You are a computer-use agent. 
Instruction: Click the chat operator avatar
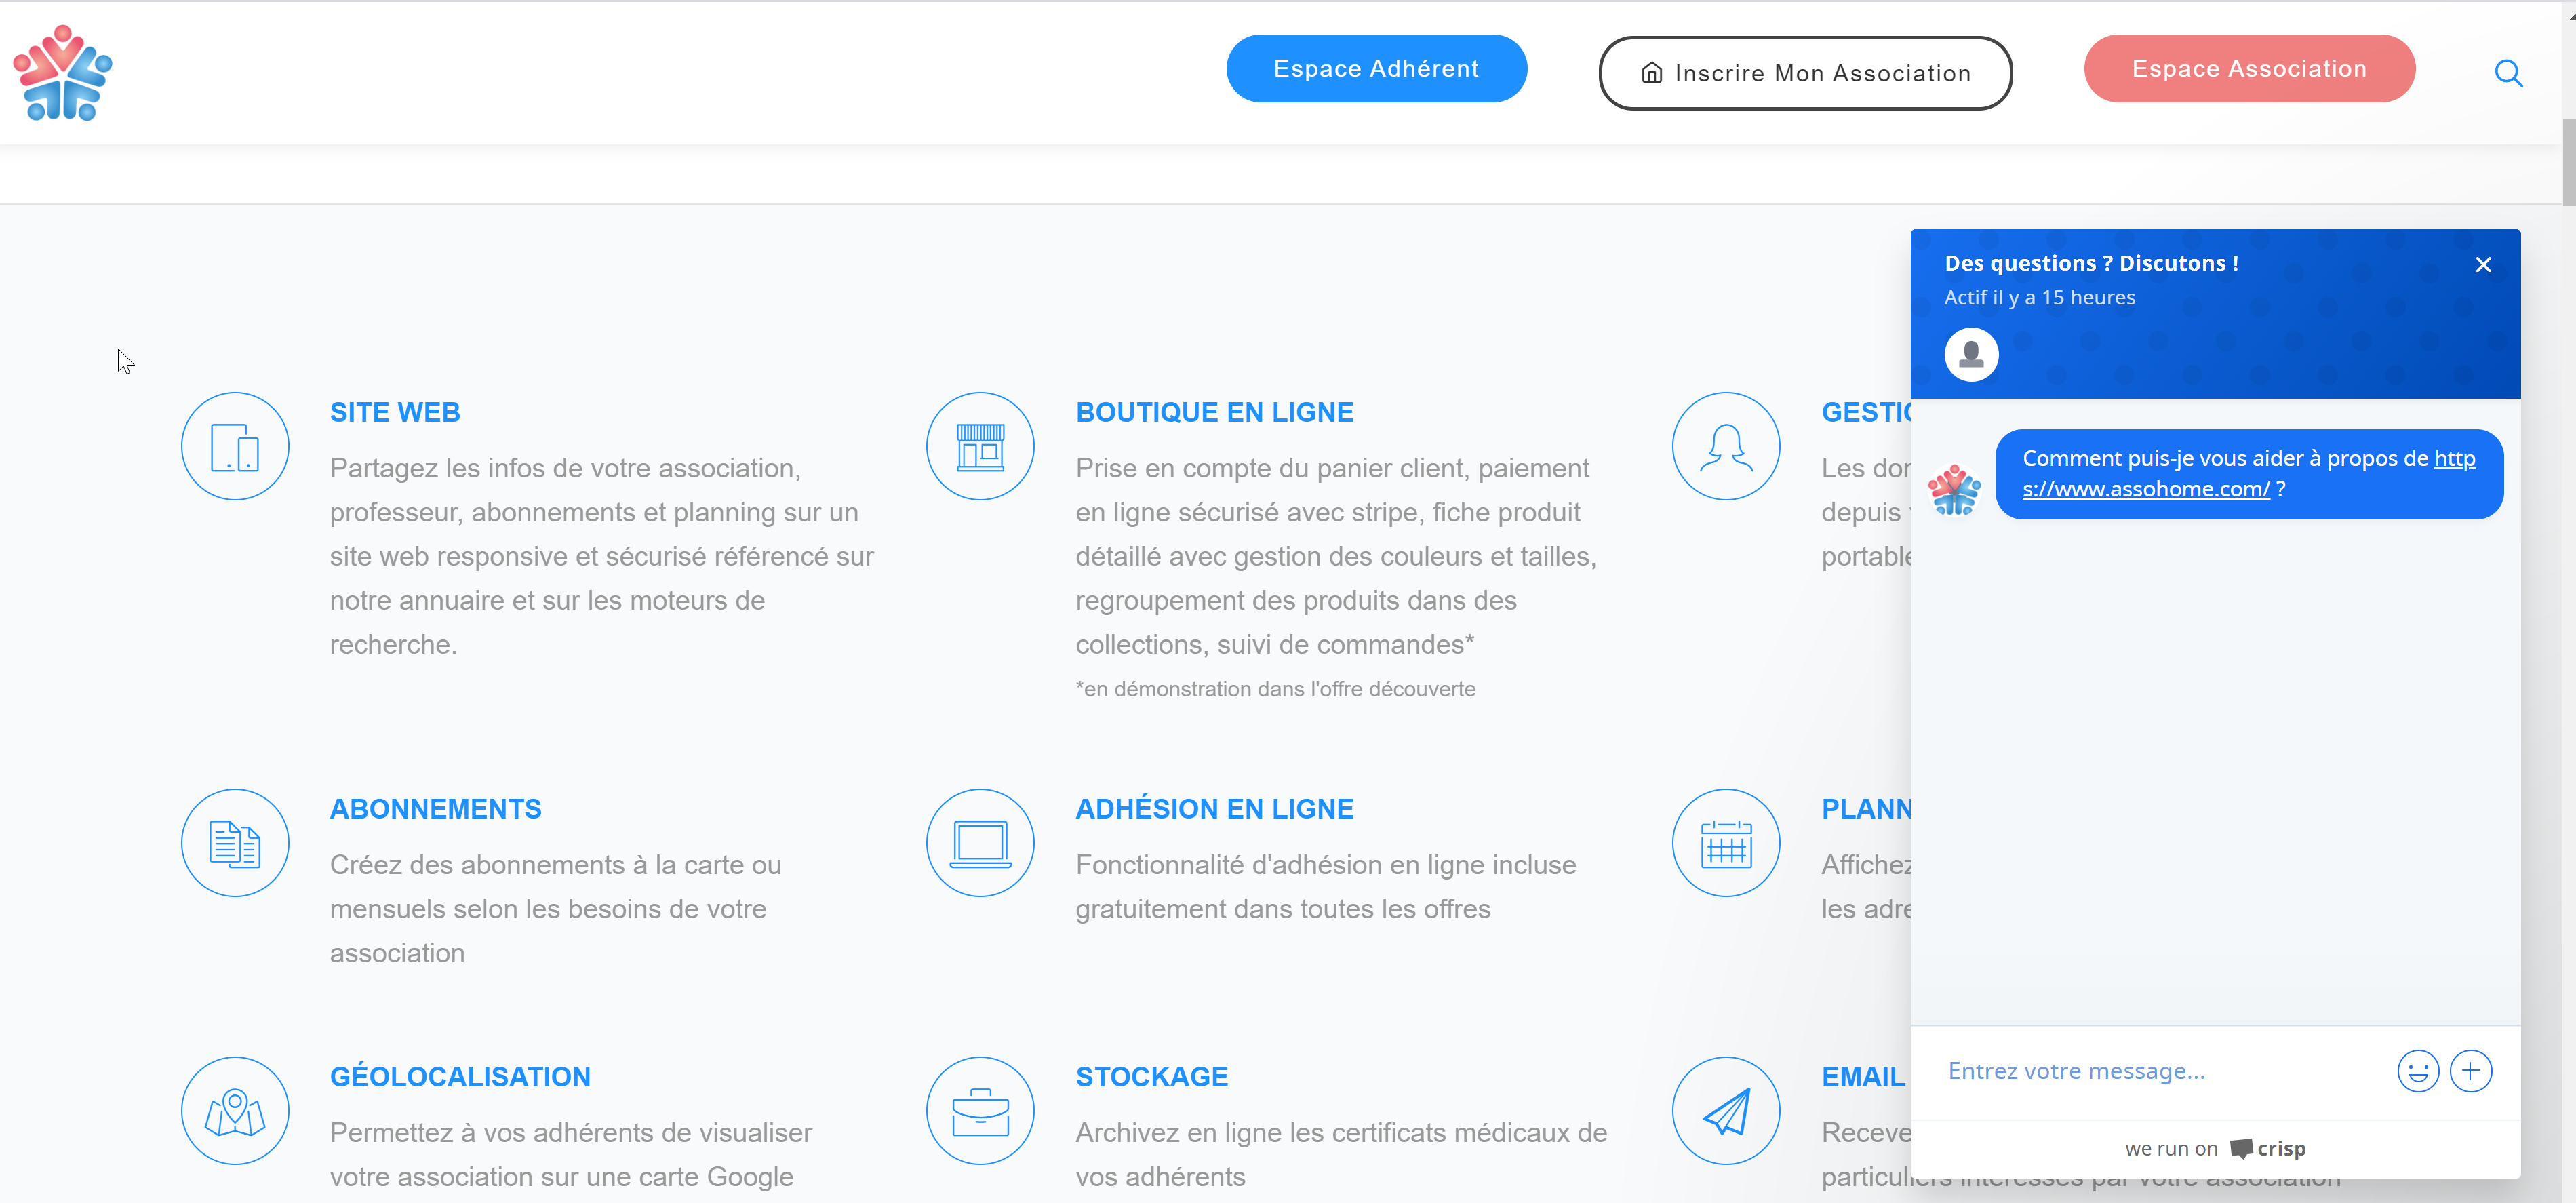(x=1970, y=355)
